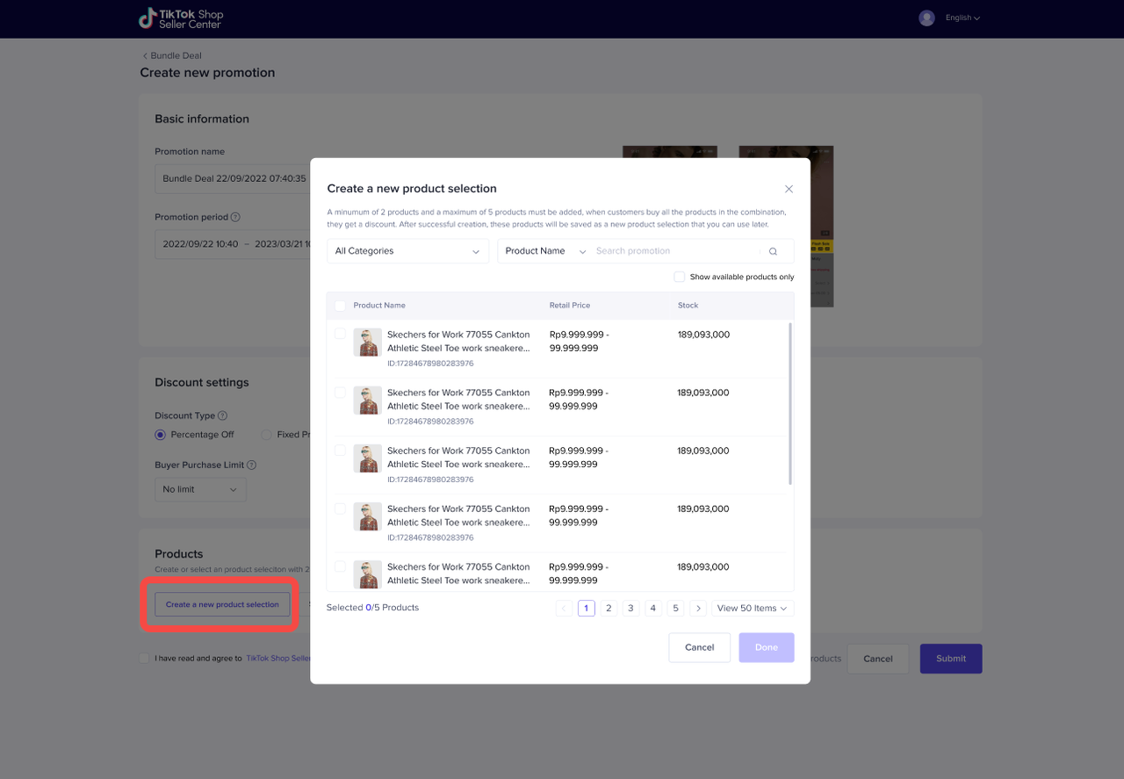Viewport: 1124px width, 779px height.
Task: Click the product list vertical scrollbar
Action: tap(790, 404)
